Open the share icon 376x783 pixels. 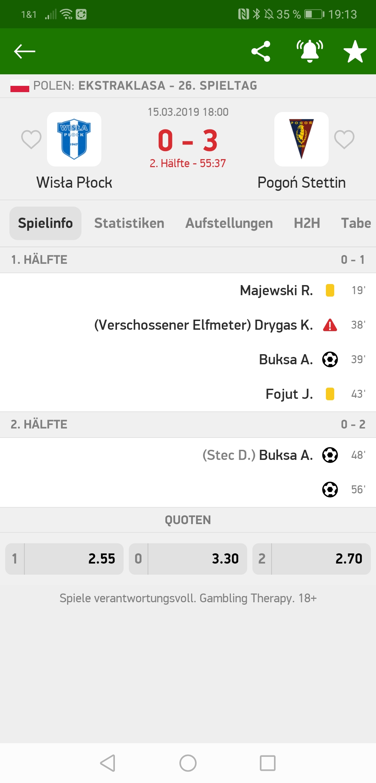(x=261, y=51)
